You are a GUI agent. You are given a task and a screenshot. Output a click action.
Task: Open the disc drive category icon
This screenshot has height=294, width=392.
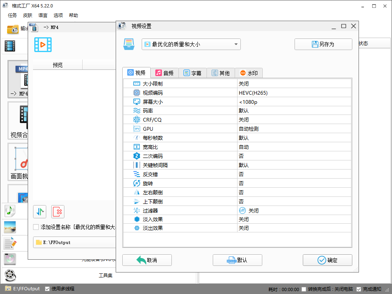click(10, 259)
